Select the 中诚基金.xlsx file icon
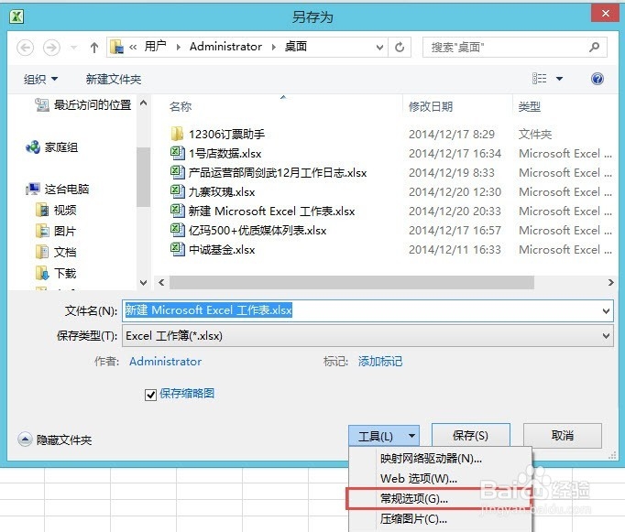 tap(177, 249)
